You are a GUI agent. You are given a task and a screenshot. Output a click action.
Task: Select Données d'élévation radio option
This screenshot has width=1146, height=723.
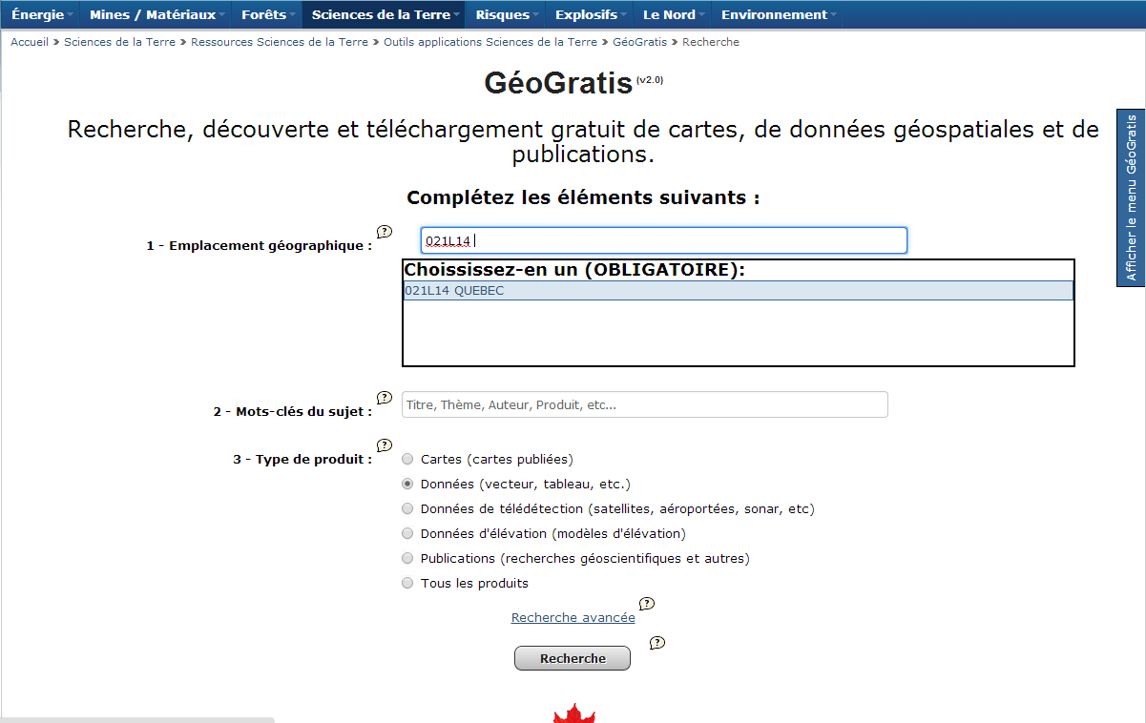point(407,534)
